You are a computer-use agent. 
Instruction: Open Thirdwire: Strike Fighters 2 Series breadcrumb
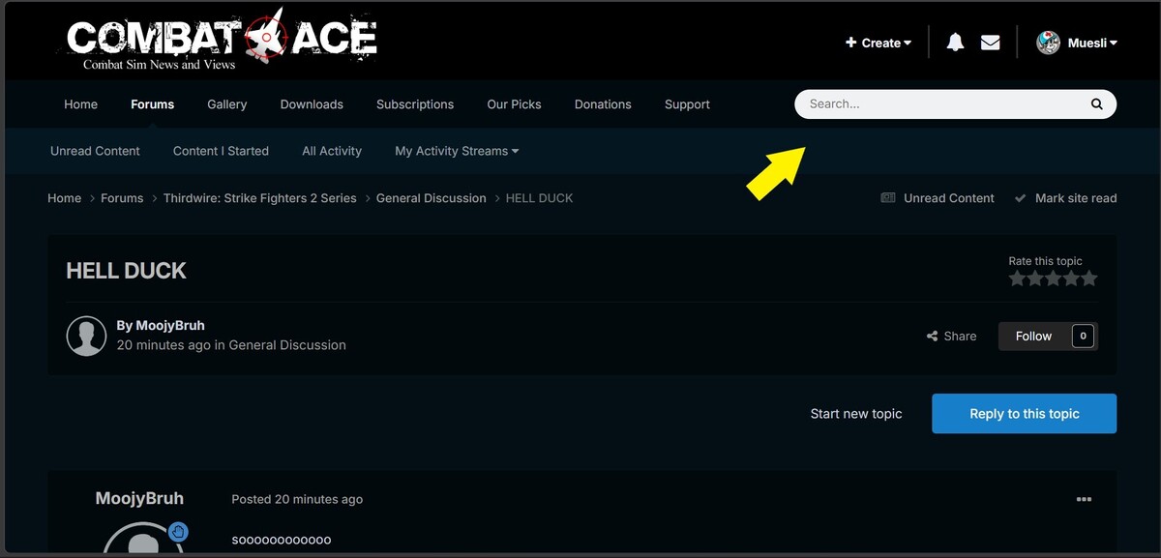point(259,198)
